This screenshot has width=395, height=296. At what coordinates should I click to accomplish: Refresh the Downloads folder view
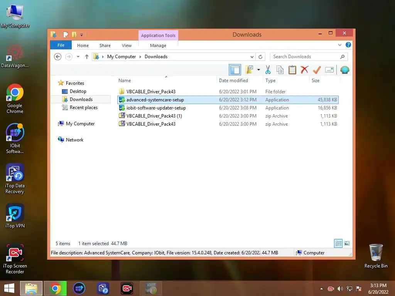(x=260, y=57)
